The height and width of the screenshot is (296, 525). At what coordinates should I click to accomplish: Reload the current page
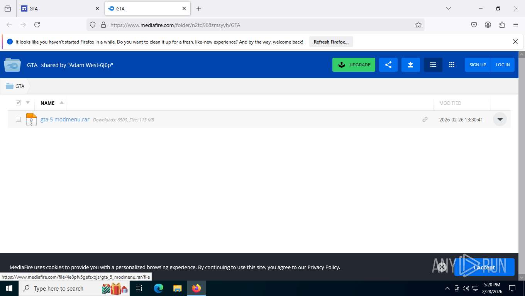click(37, 25)
